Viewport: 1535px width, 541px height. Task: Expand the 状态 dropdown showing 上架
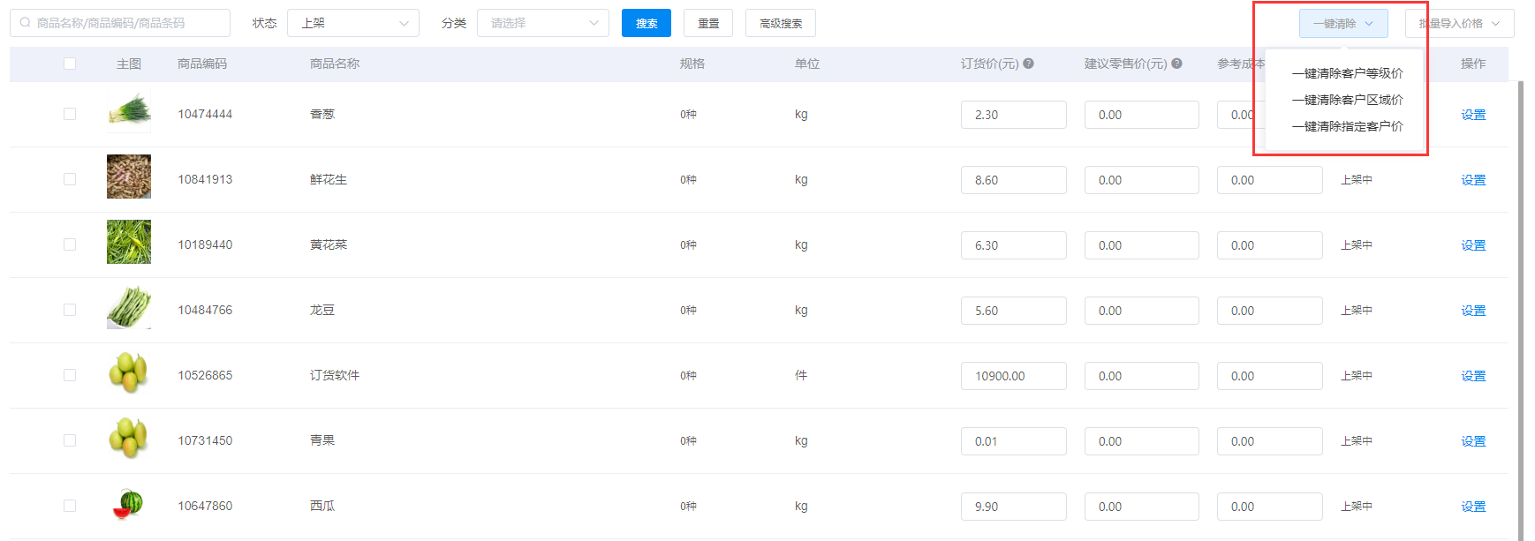[x=352, y=23]
